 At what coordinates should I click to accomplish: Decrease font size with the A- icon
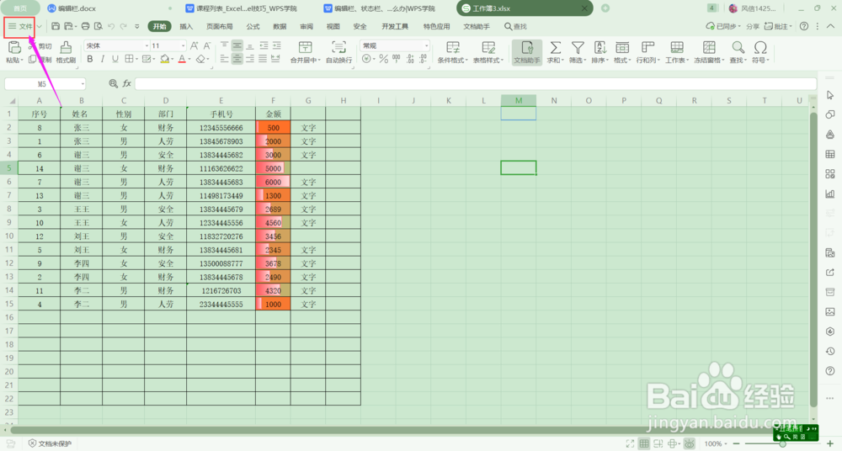(207, 45)
